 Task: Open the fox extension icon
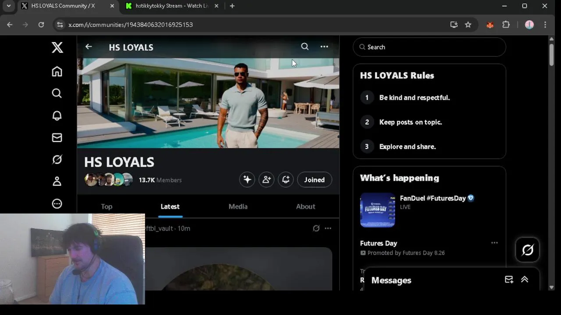(490, 25)
